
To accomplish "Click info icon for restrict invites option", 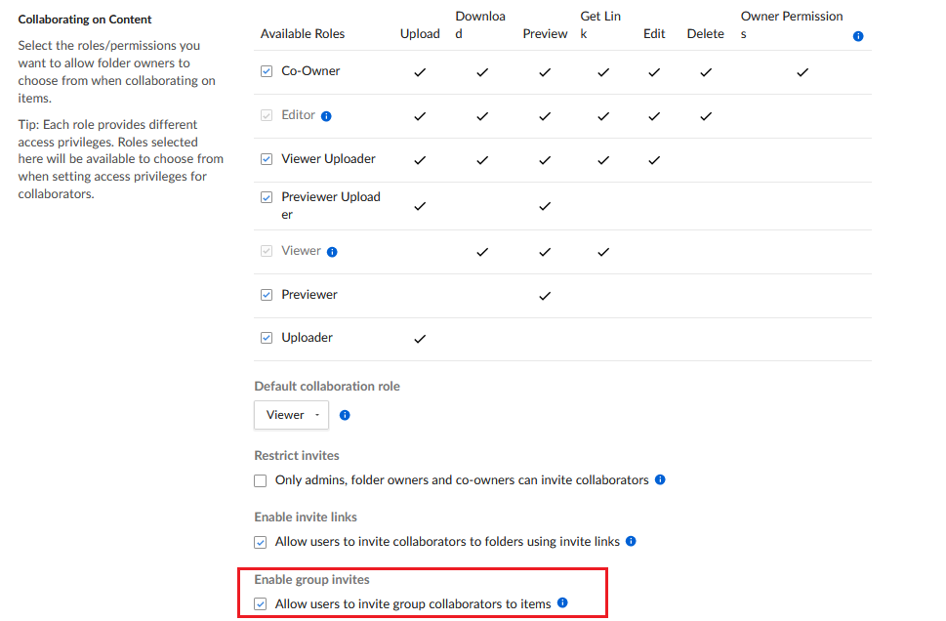I will pyautogui.click(x=660, y=479).
